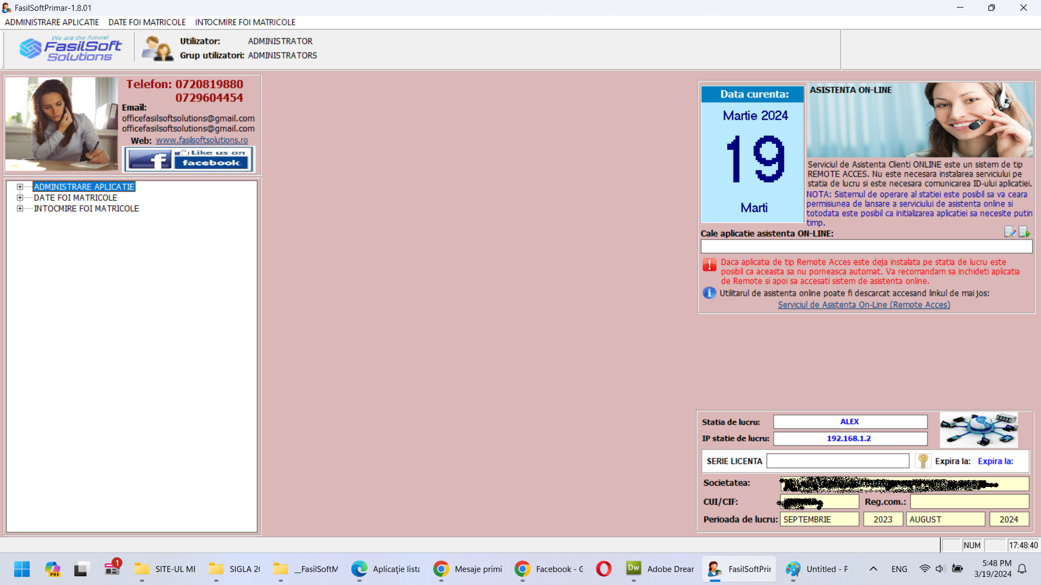The image size is (1041, 585).
Task: Open the INTOCMIRE FOI MATRICOLE menu
Action: 245,22
